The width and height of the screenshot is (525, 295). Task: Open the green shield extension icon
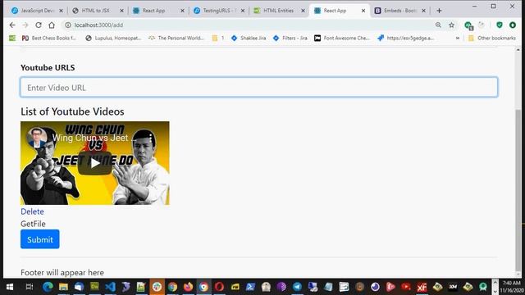(x=500, y=25)
